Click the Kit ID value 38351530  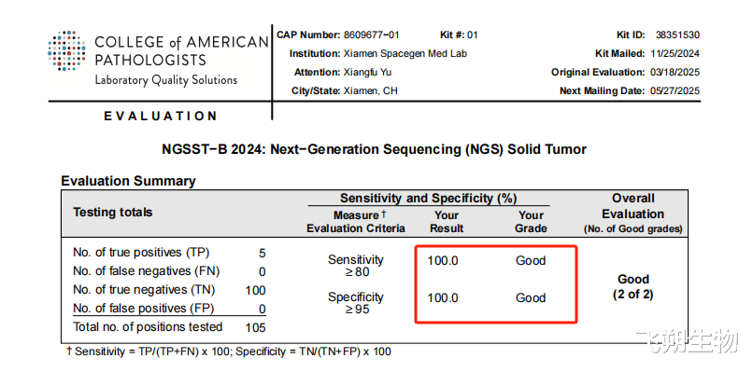click(x=677, y=35)
